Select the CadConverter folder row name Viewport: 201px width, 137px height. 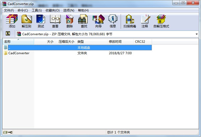19,53
